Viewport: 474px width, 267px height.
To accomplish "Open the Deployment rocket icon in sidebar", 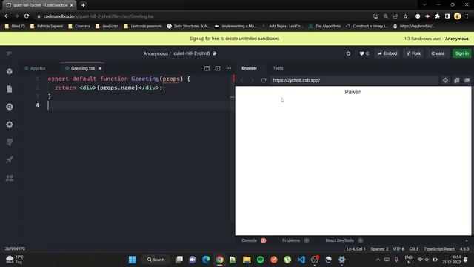I will tap(10, 160).
